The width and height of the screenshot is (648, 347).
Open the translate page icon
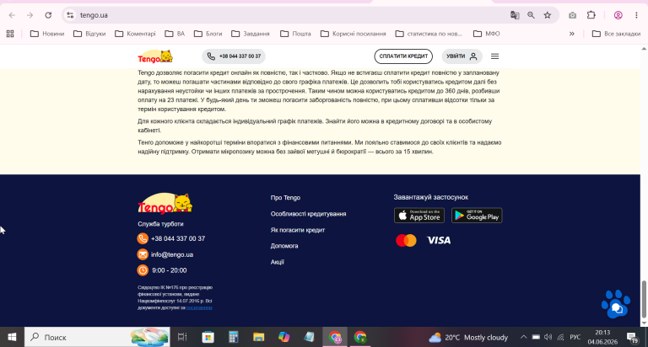[515, 15]
